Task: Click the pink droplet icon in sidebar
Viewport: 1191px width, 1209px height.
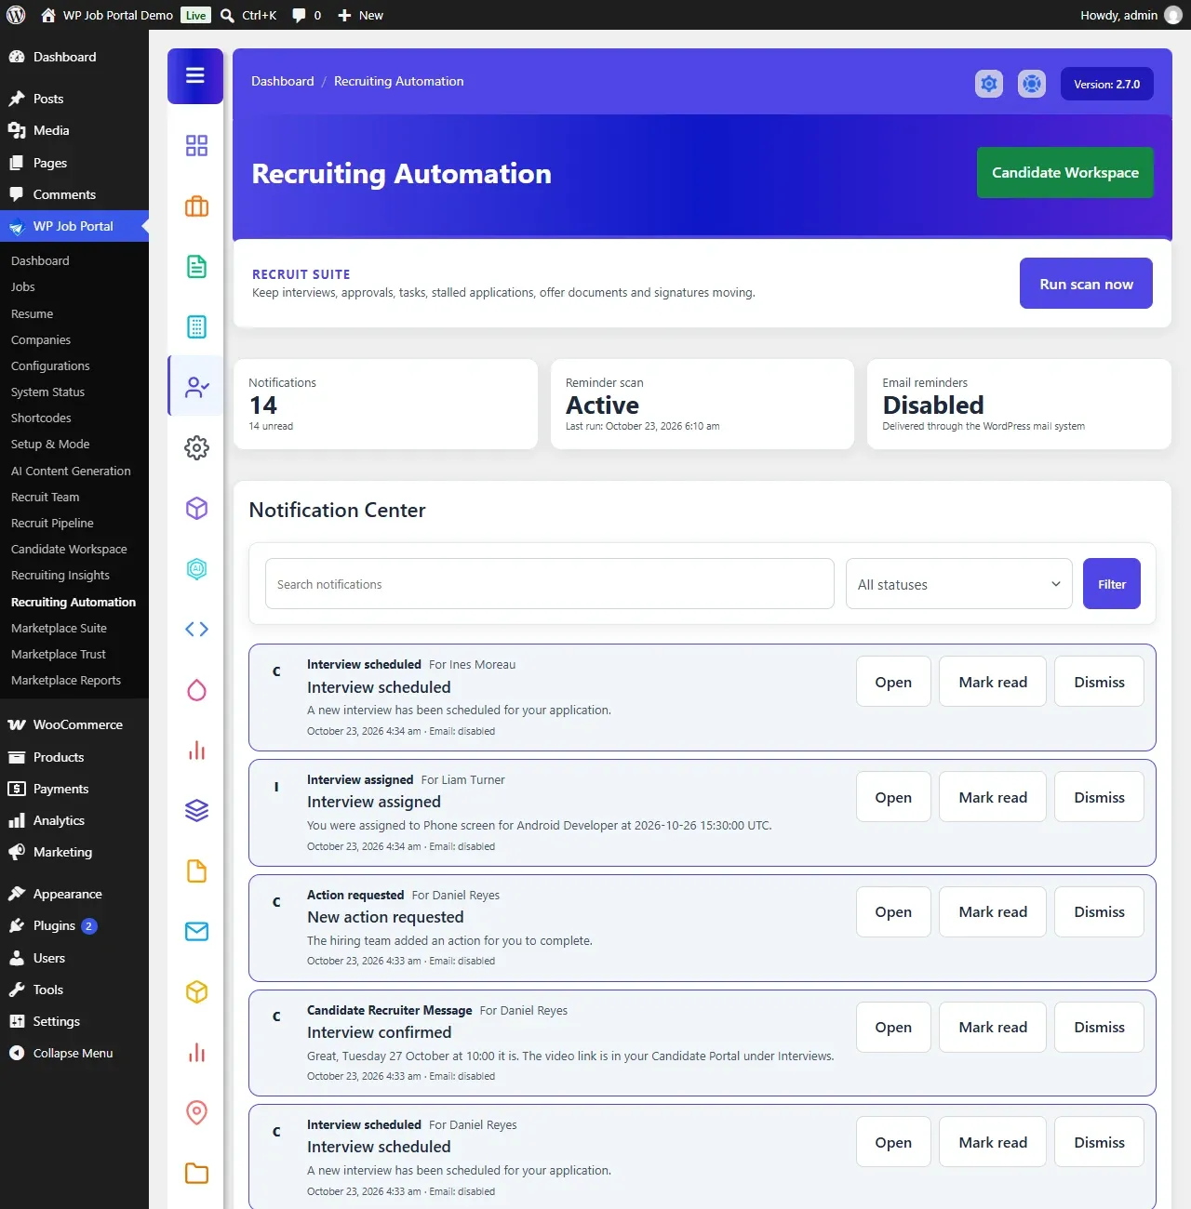Action: pyautogui.click(x=196, y=689)
